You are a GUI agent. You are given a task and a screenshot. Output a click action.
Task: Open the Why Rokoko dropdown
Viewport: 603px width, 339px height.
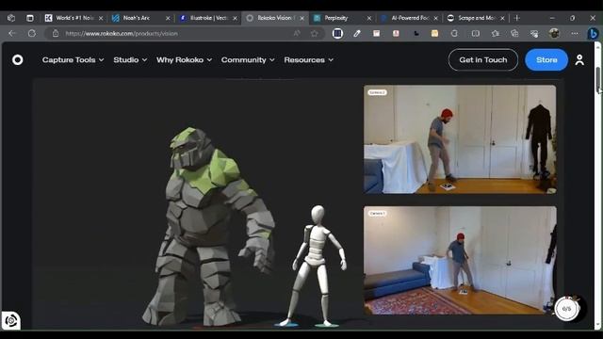tap(184, 60)
